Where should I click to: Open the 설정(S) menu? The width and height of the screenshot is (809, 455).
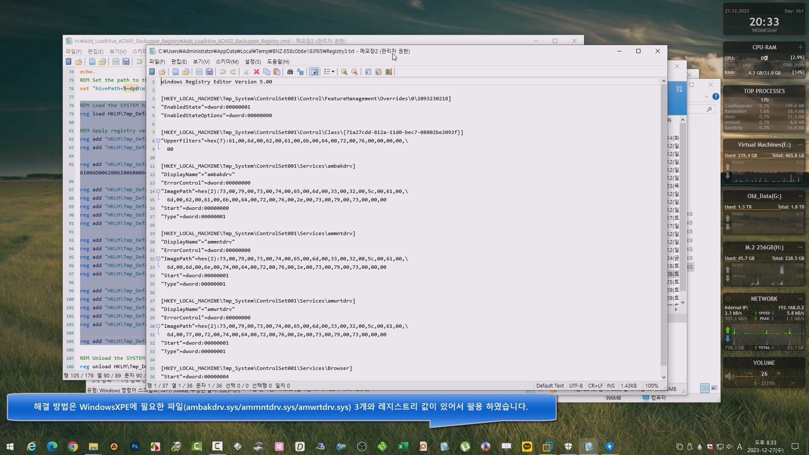tap(253, 62)
